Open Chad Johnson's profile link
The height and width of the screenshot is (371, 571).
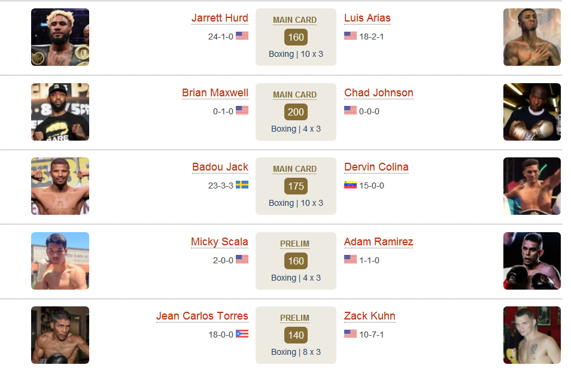pos(378,93)
